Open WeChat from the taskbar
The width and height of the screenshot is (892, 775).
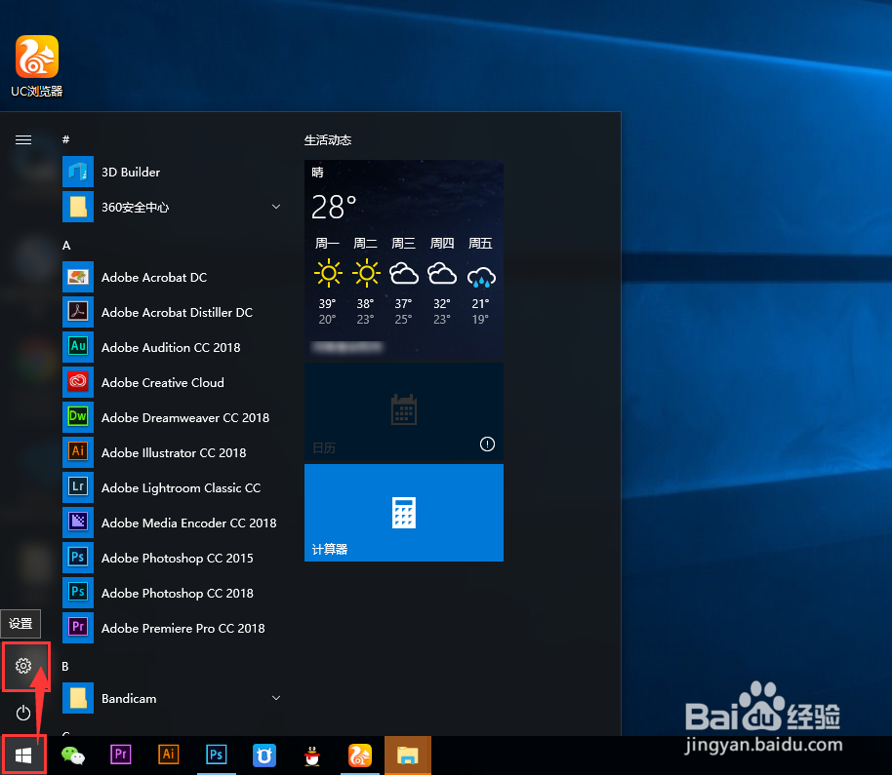[x=73, y=755]
